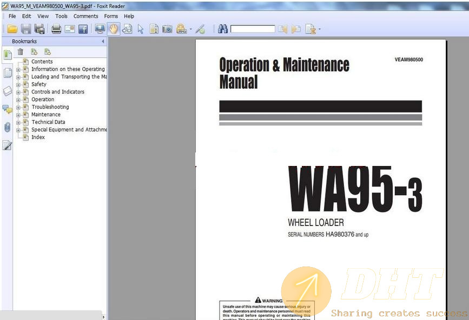This screenshot has height=320, width=469.
Task: Expand the Technical Data bookmark node
Action: pos(18,123)
